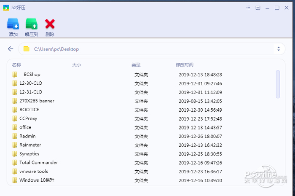Image resolution: width=295 pixels, height=196 pixels.
Task: Select the ECShop folder name
Action: pos(32,75)
